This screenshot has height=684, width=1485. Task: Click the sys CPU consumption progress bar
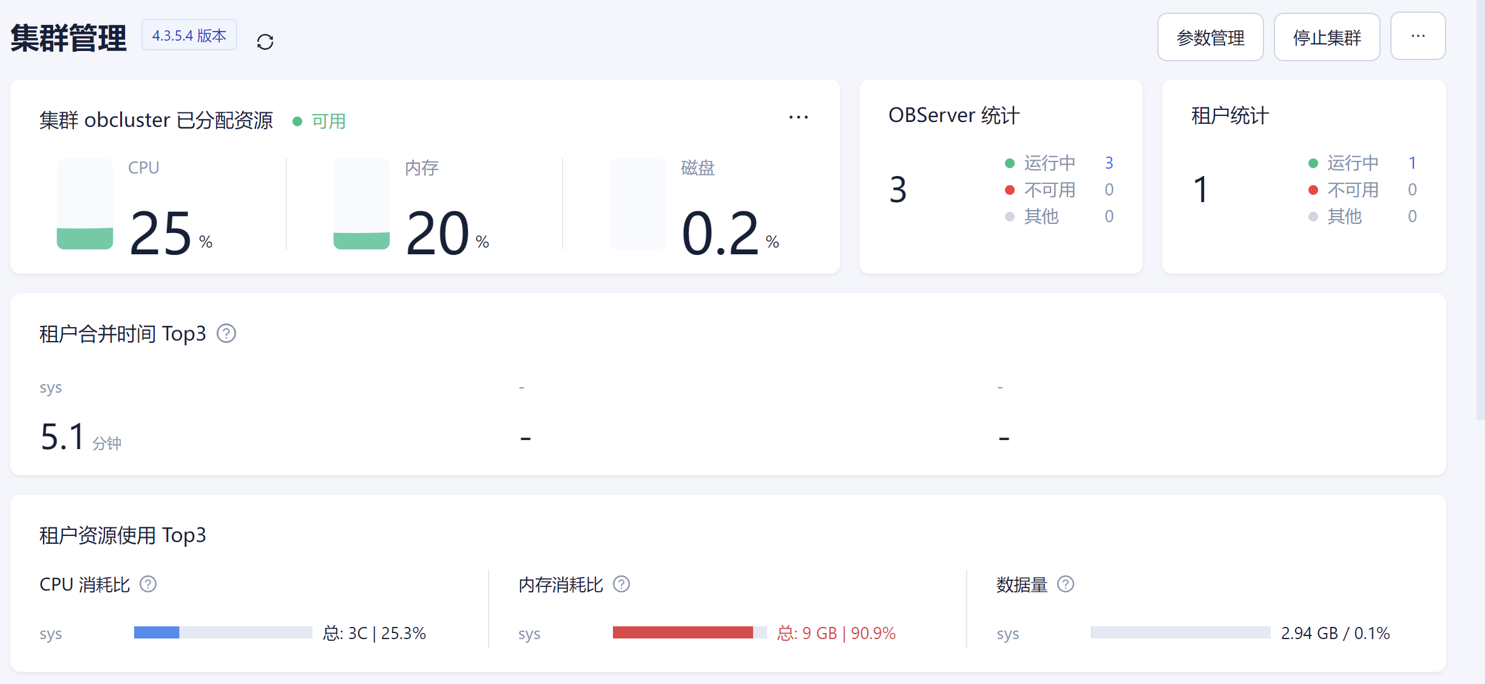[223, 632]
